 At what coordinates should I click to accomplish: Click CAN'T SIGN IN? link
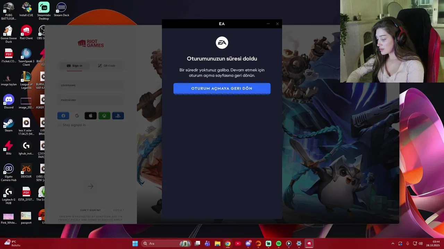[x=91, y=210]
